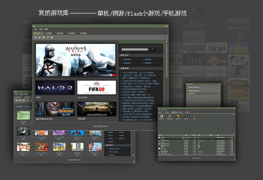Open the Santa Claus game thumbnail
Screen dimensions: 263x180
23,147
